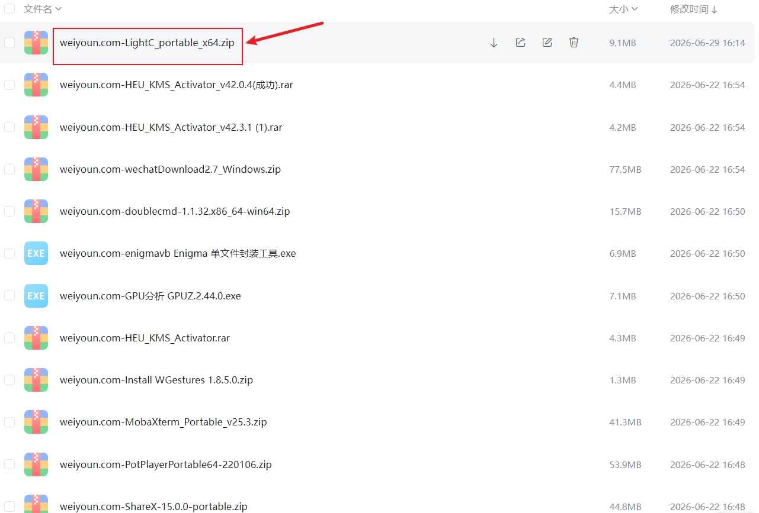This screenshot has height=513, width=759.
Task: Click archive icon of HEU_KMS_Activator_v42.0.4 rar
Action: (36, 85)
